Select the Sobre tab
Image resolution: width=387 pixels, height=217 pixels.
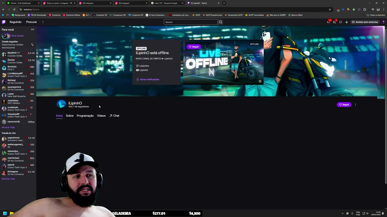coord(70,116)
